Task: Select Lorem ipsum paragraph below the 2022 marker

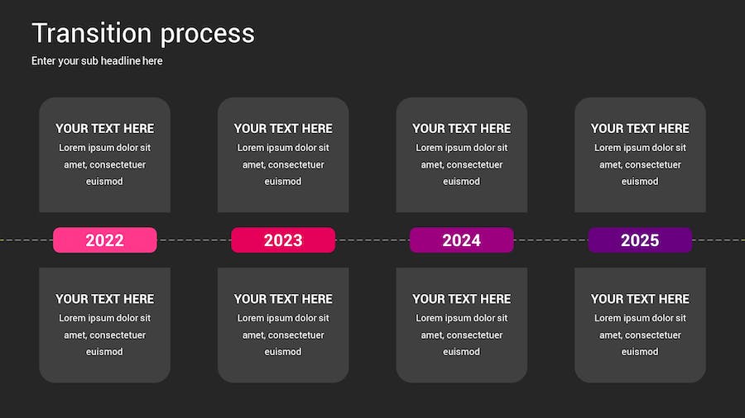Action: click(x=104, y=335)
